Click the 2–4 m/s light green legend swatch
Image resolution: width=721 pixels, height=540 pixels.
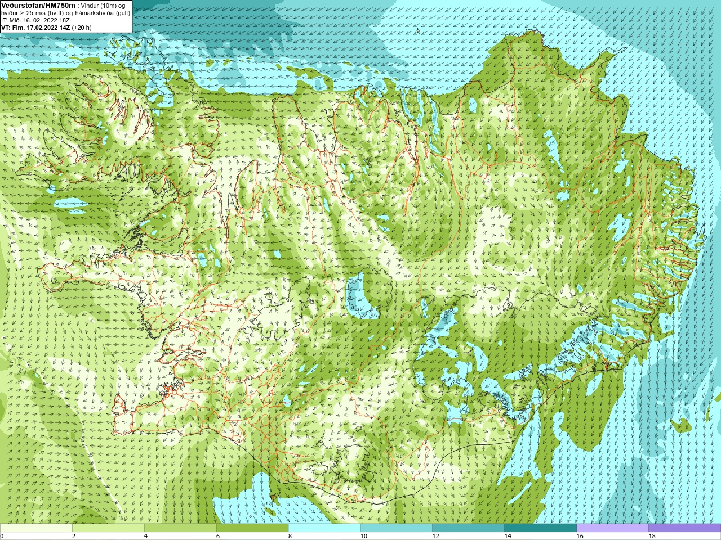click(x=108, y=528)
